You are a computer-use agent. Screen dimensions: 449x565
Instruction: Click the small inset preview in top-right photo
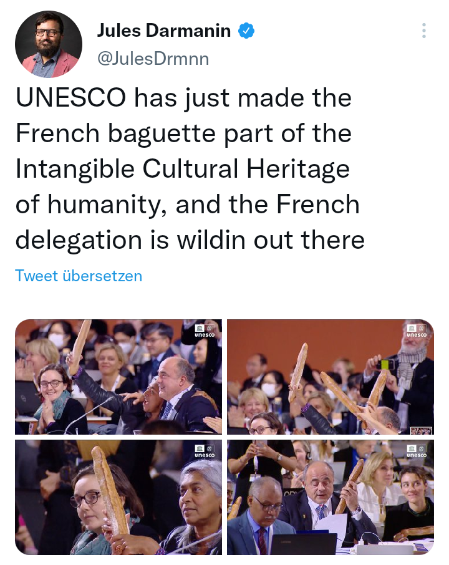click(422, 430)
